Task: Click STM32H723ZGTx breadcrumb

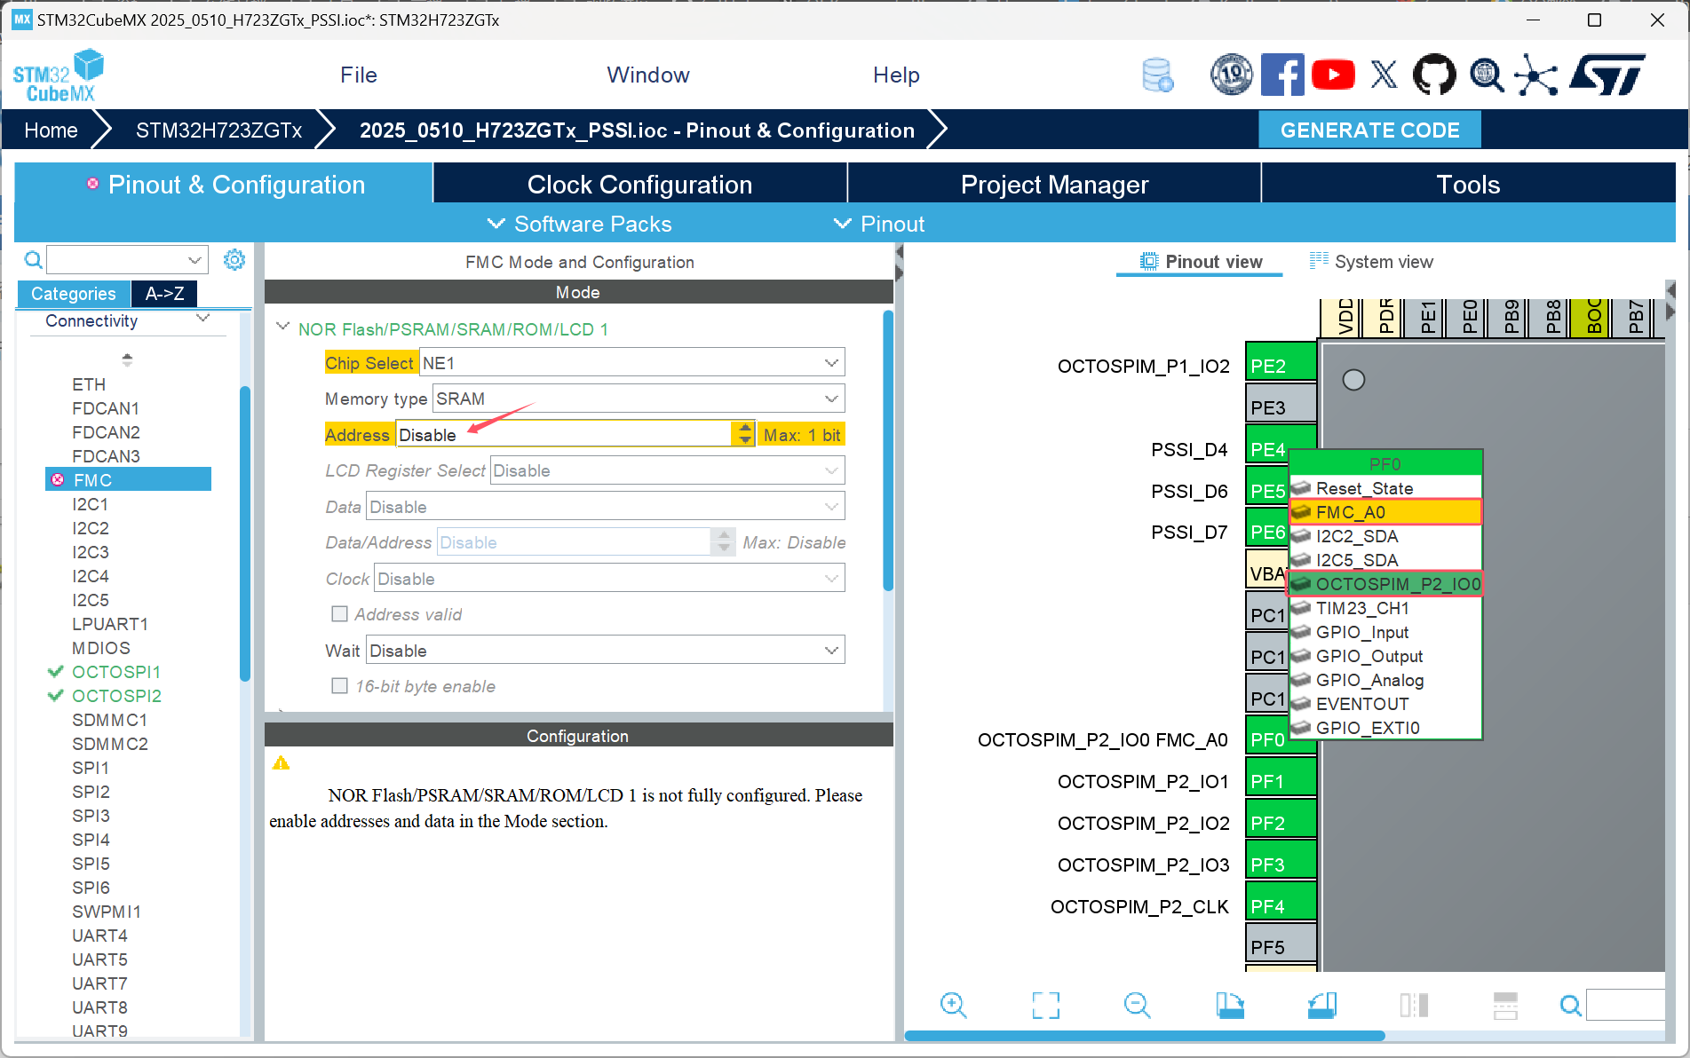Action: point(218,130)
